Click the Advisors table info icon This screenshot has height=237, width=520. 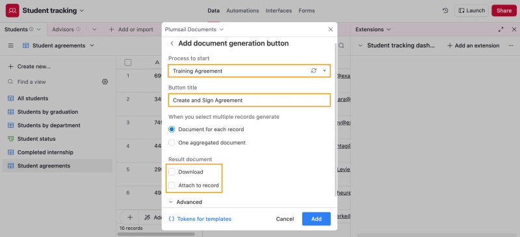78,29
